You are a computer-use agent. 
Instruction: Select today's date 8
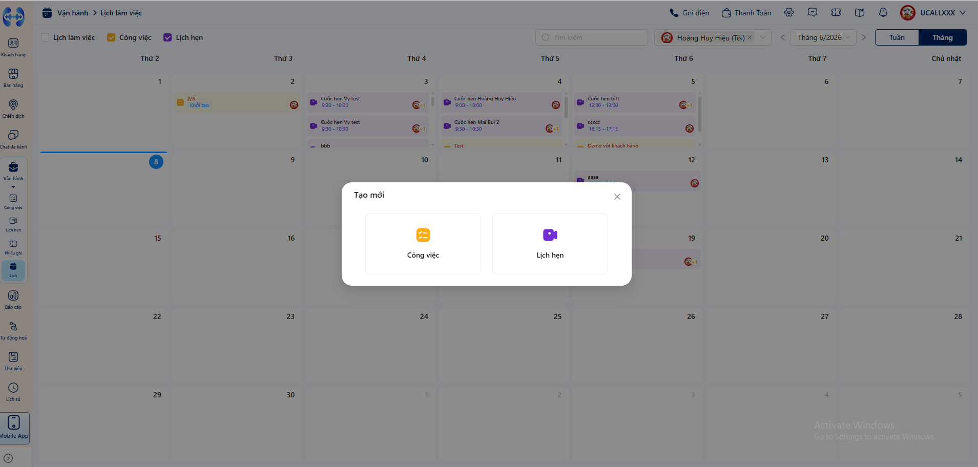pyautogui.click(x=156, y=162)
